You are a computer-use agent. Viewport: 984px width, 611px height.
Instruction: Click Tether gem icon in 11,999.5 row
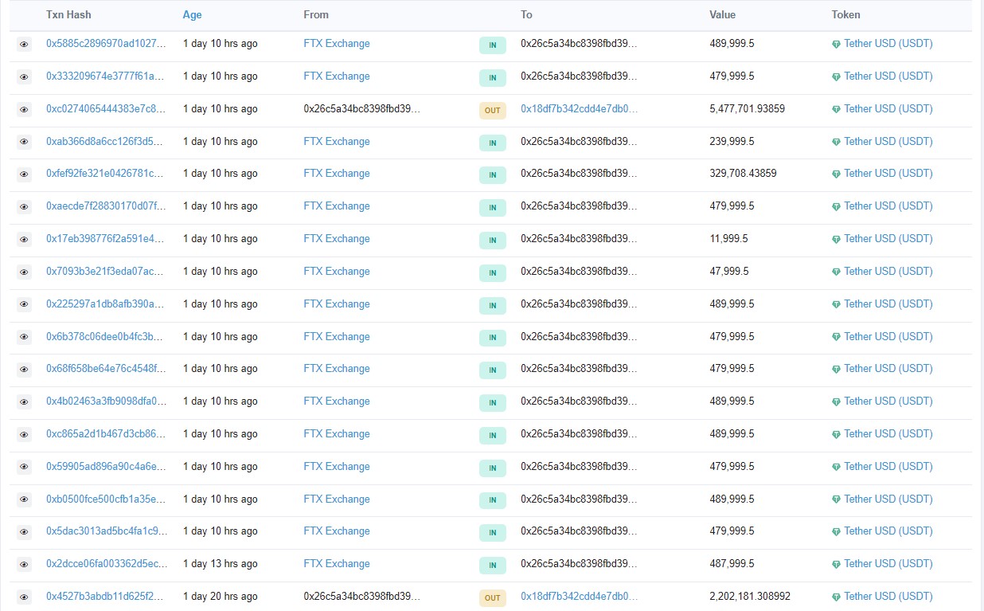(836, 240)
